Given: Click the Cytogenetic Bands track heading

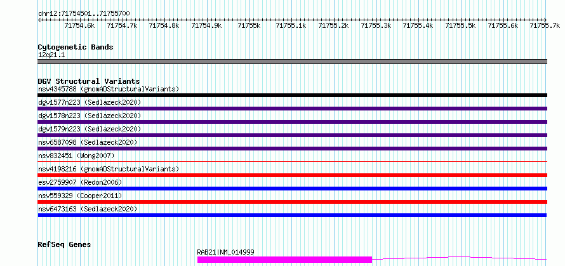Looking at the screenshot, I should point(76,47).
